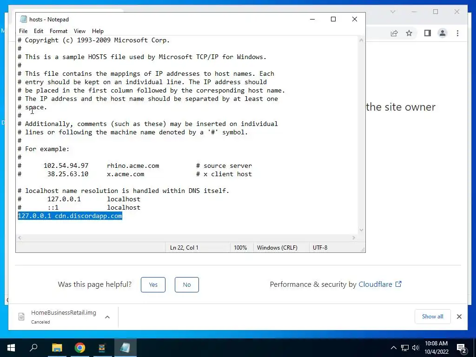Click Yes for page helpful
Viewport: 476px width, 357px height.
(153, 285)
